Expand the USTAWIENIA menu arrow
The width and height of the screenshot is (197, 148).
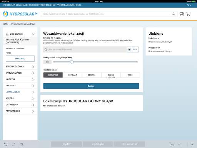point(33,105)
